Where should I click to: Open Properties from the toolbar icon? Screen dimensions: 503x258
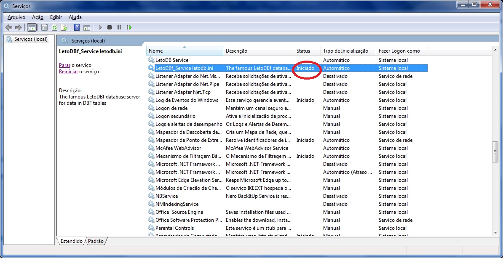tap(44, 27)
